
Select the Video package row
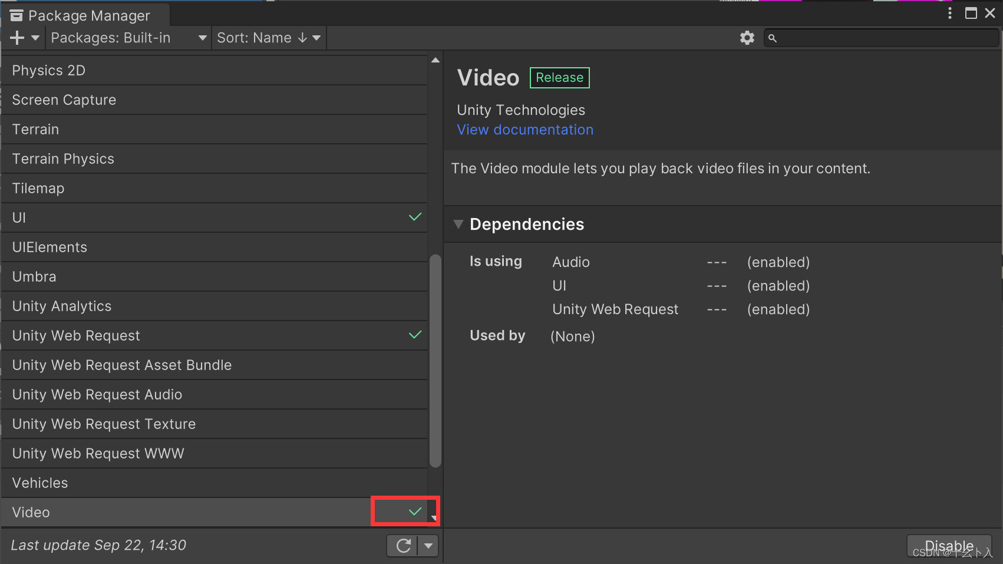[215, 512]
